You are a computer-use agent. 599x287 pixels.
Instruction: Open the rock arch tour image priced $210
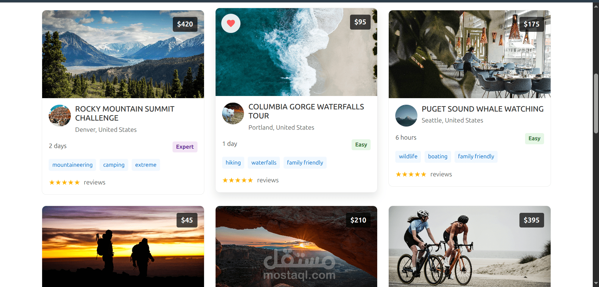click(296, 246)
